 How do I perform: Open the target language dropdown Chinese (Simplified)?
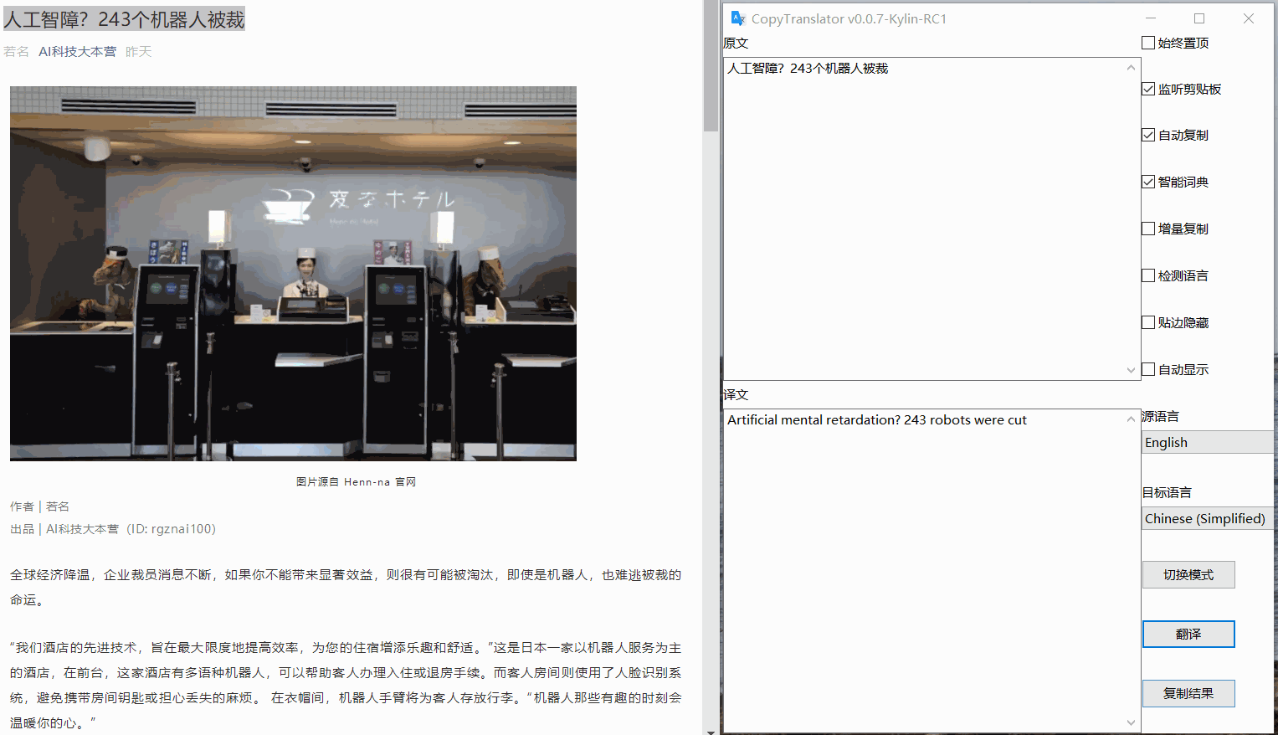pyautogui.click(x=1208, y=518)
